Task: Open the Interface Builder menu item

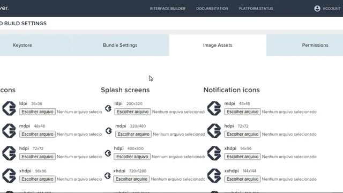Action: click(x=167, y=9)
